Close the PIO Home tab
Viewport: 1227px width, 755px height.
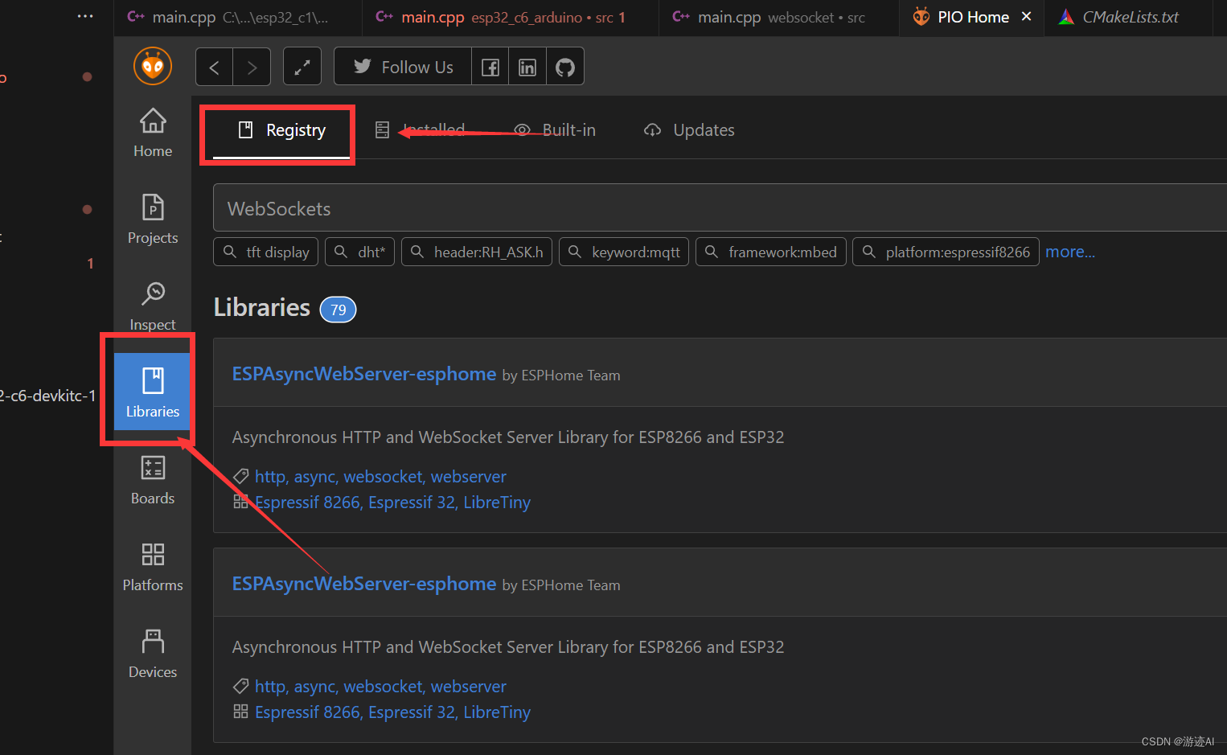[x=1026, y=17]
